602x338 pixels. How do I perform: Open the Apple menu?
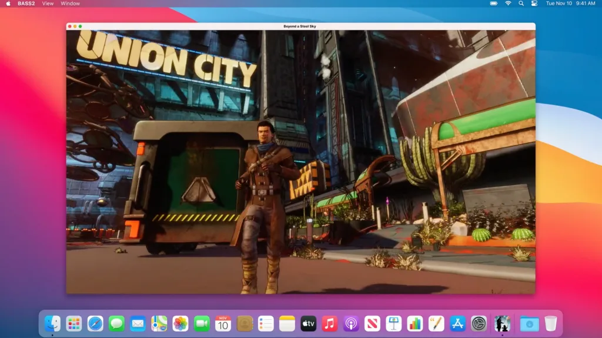8,4
